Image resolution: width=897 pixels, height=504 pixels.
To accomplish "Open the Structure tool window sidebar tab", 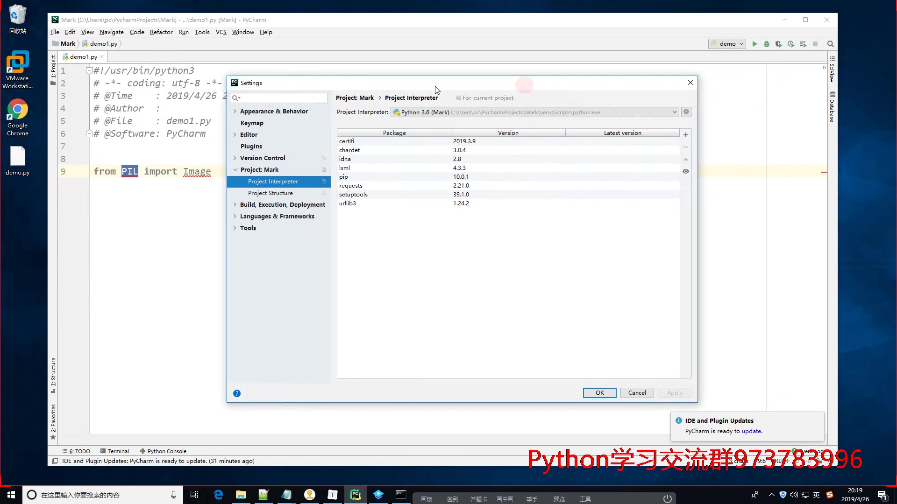I will [53, 375].
